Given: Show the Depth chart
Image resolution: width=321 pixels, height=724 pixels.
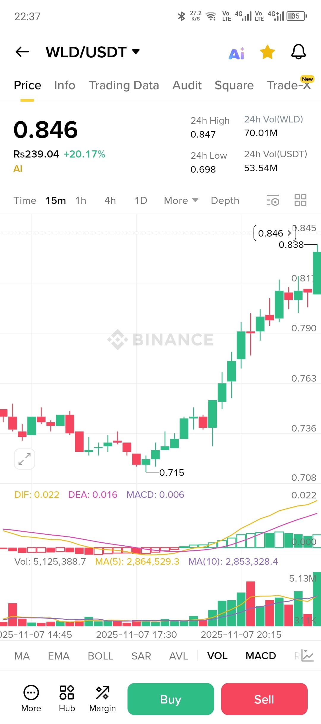Looking at the screenshot, I should 225,201.
